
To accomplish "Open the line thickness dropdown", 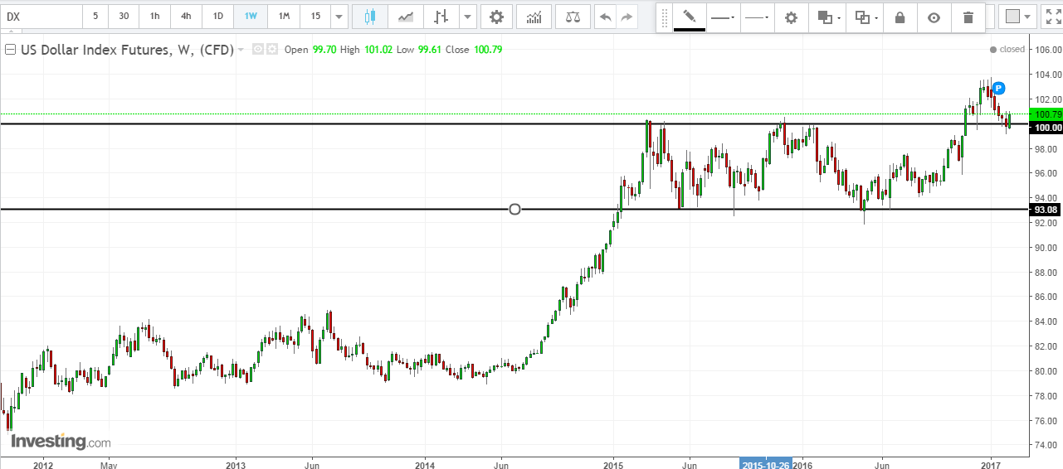I will click(723, 17).
